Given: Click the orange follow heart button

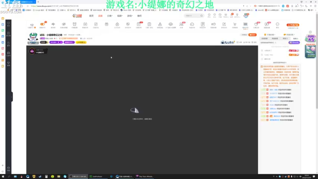Looking at the screenshot, I should pyautogui.click(x=252, y=35).
